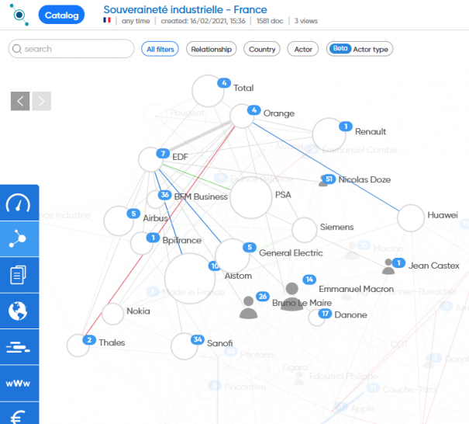Image resolution: width=469 pixels, height=424 pixels.
Task: Open All filters
Action: pos(160,49)
